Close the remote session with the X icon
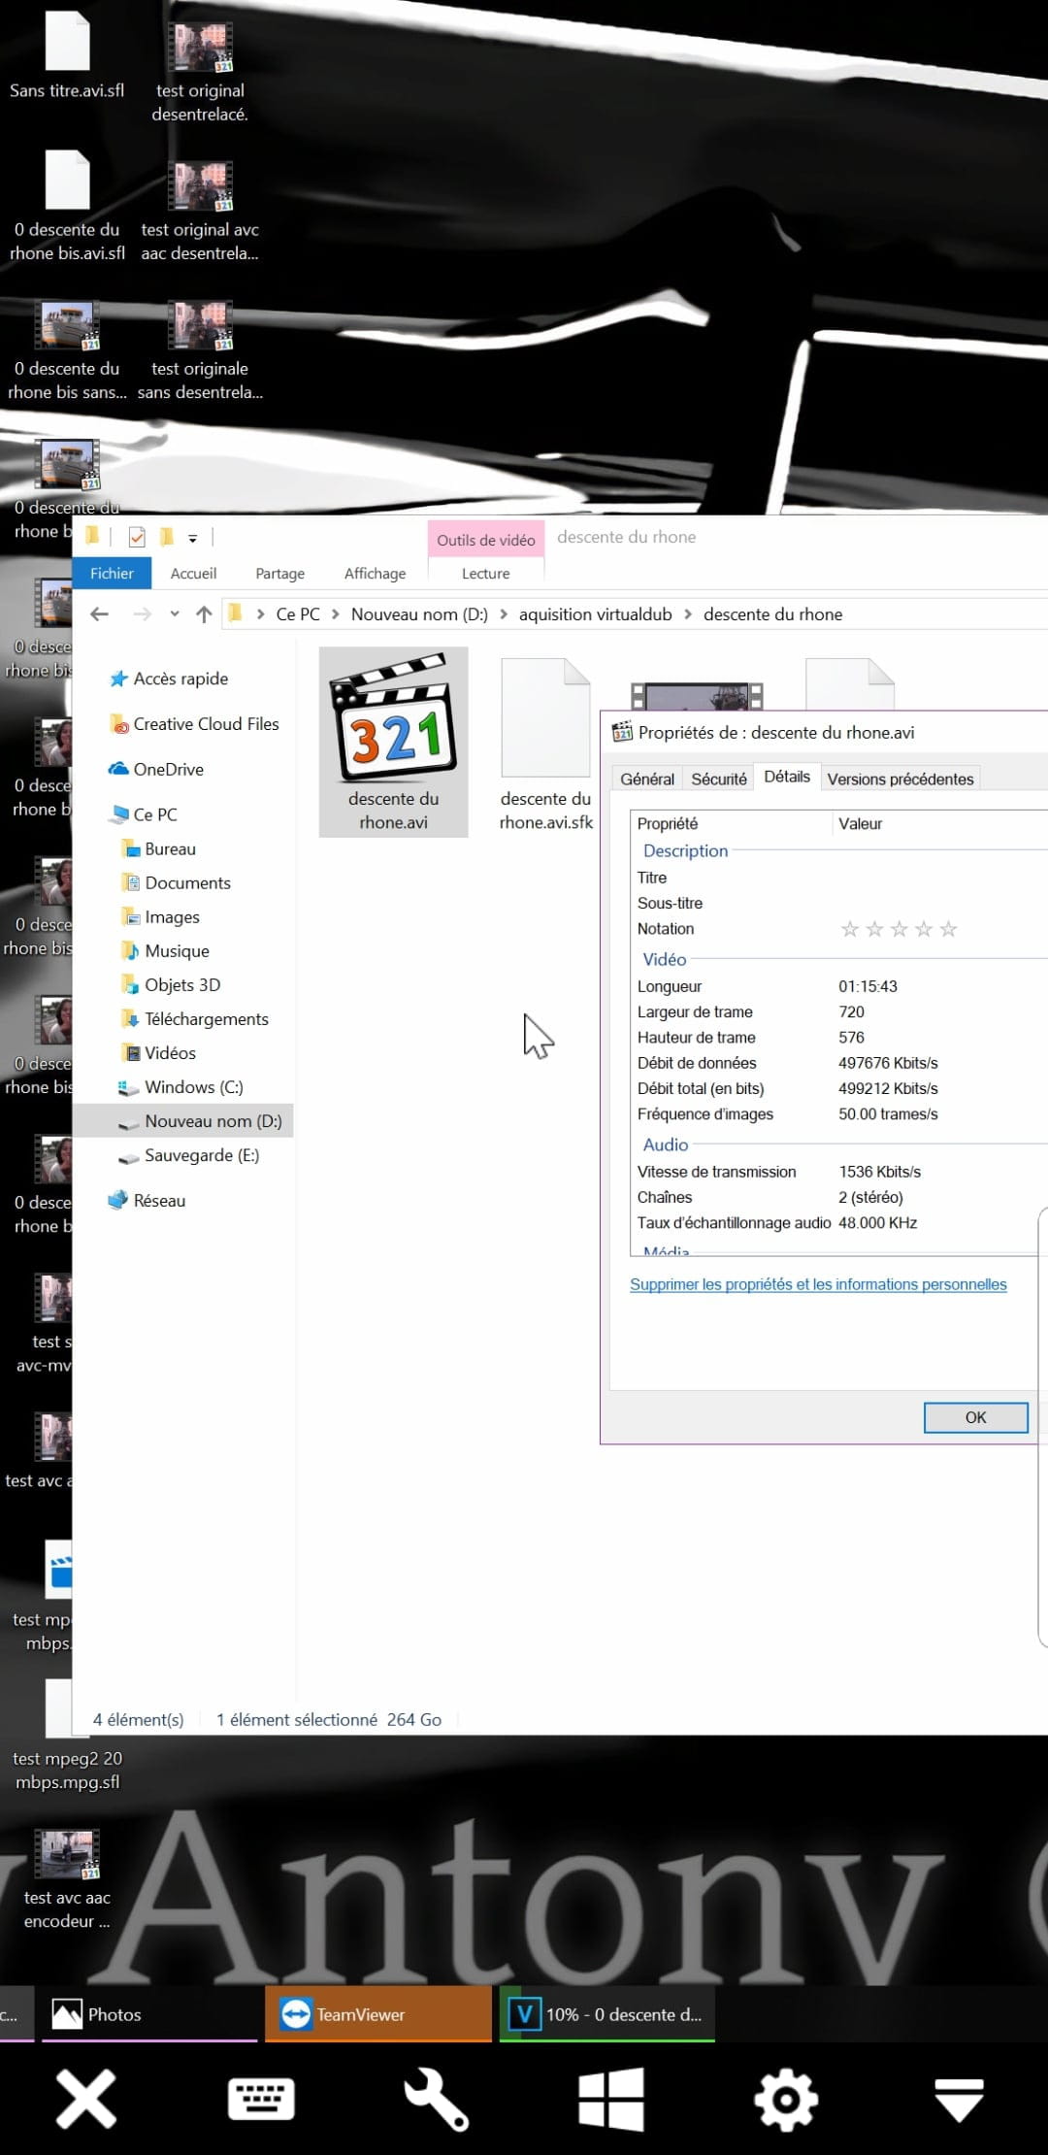This screenshot has height=2155, width=1048. pyautogui.click(x=86, y=2099)
